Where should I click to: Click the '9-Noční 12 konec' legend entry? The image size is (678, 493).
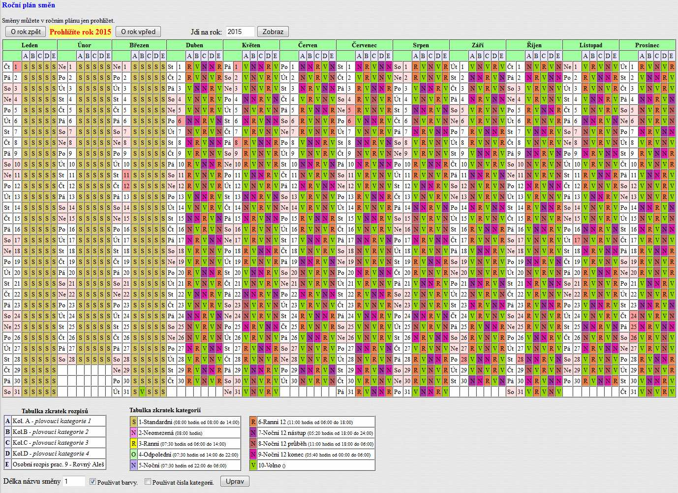click(316, 455)
